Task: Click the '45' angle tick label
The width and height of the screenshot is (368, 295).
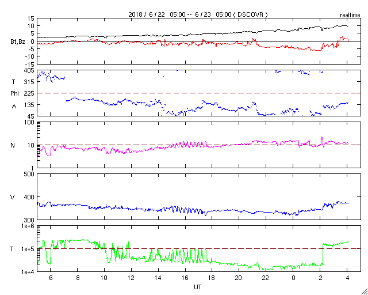Action: (x=32, y=116)
